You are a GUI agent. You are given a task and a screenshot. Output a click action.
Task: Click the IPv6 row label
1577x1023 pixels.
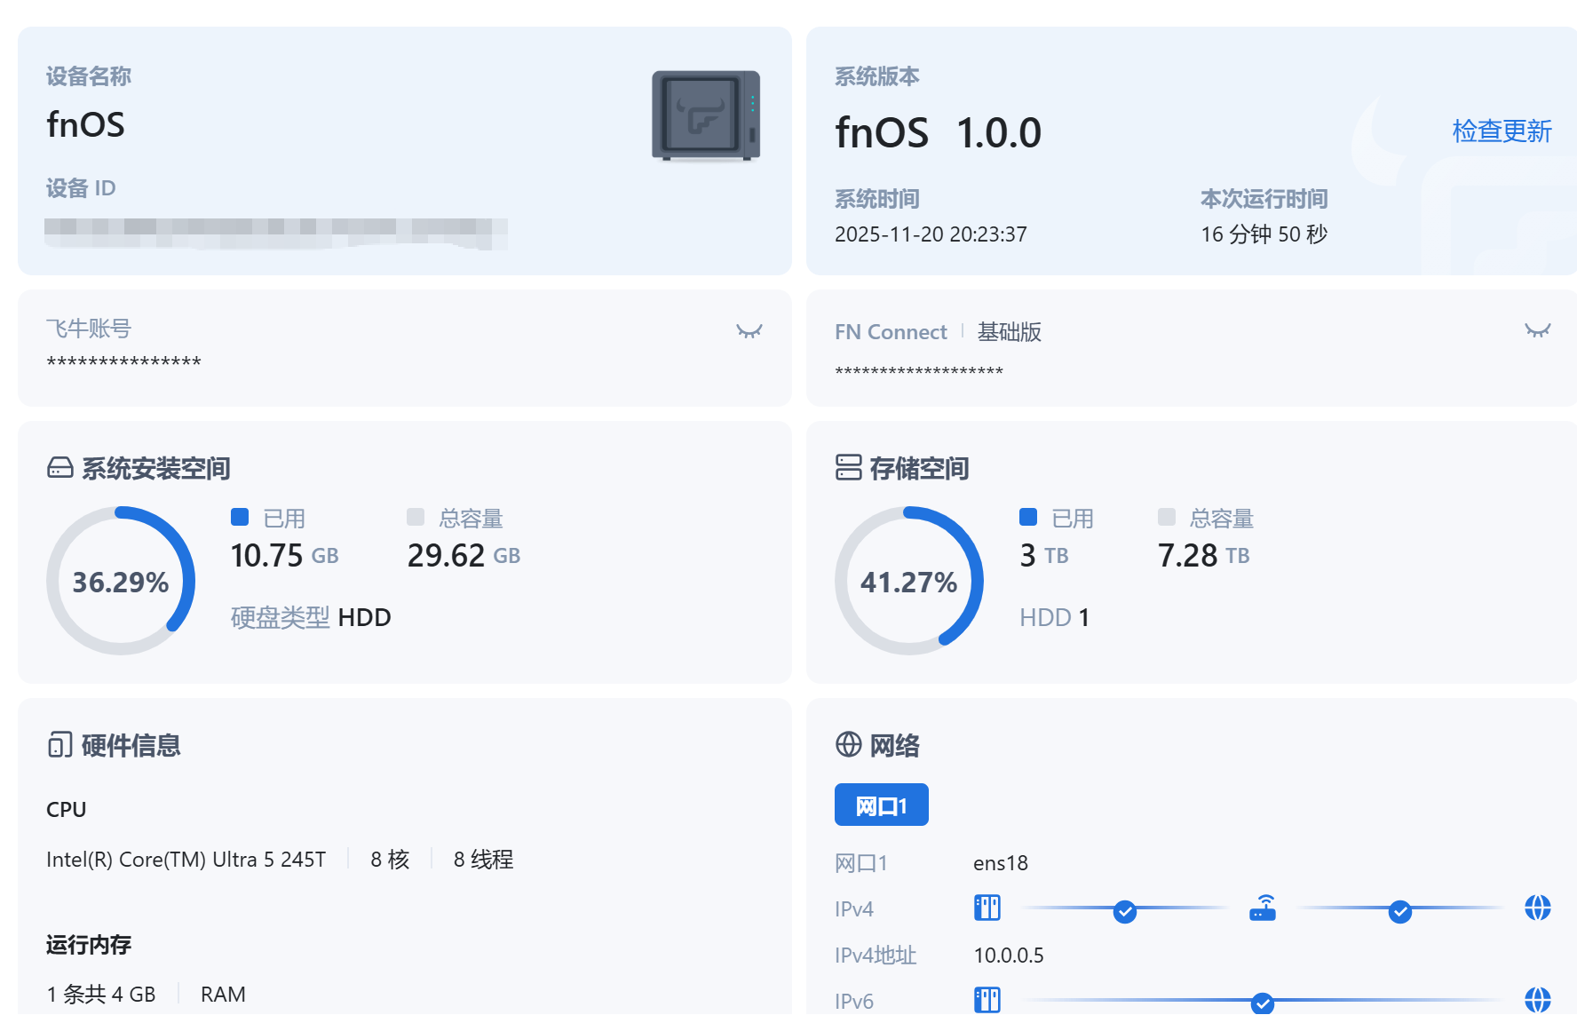click(854, 1002)
